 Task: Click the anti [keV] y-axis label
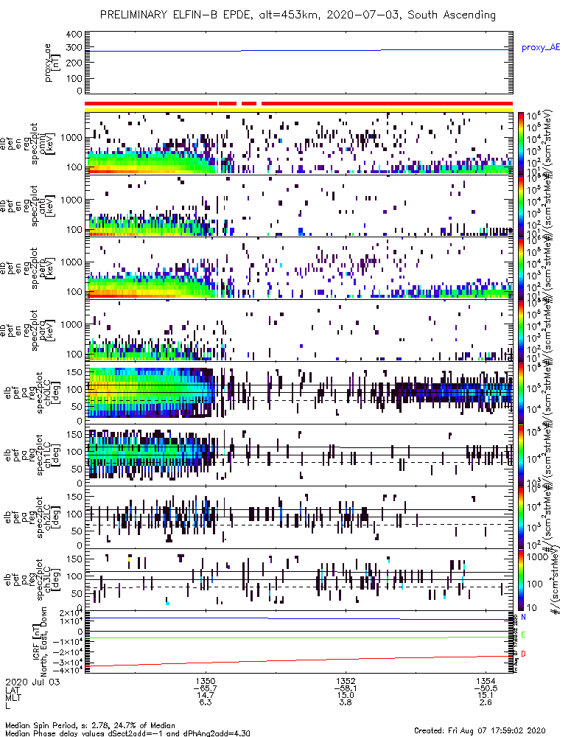click(x=49, y=206)
